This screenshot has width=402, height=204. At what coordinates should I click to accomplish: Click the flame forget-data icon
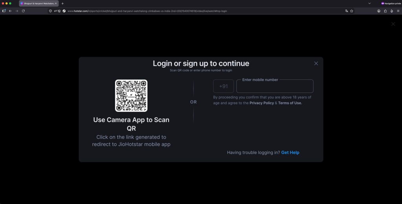pyautogui.click(x=392, y=11)
